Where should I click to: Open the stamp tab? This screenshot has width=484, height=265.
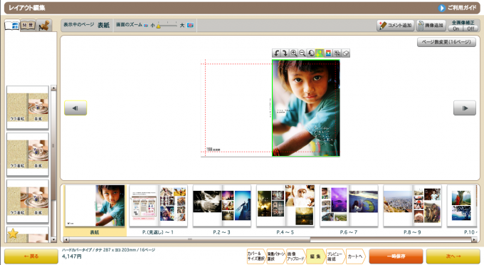coord(44,26)
